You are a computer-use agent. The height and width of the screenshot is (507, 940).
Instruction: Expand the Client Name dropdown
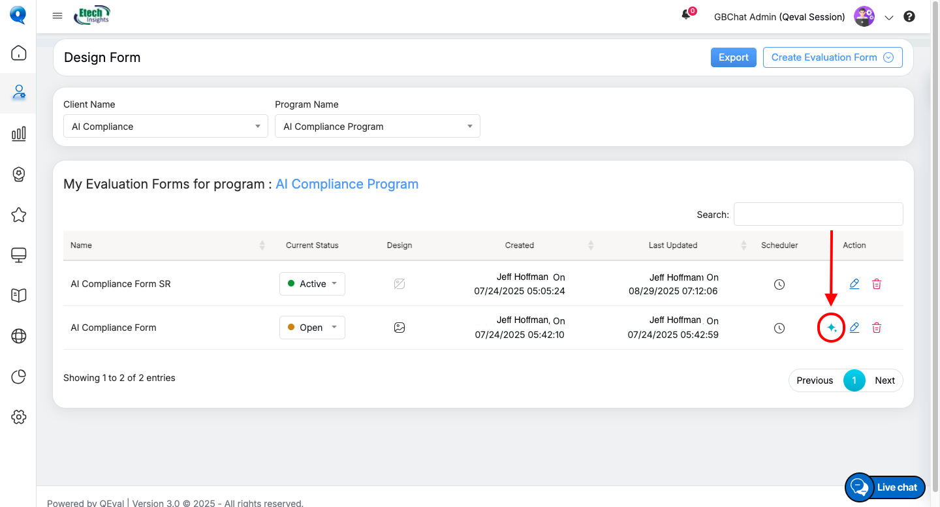(x=165, y=127)
